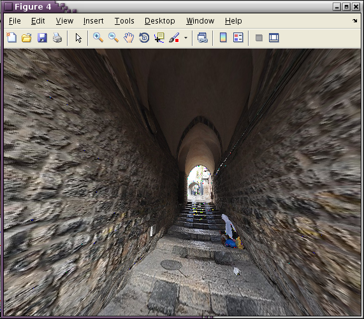Open the Tools menu
The image size is (364, 319).
click(124, 21)
